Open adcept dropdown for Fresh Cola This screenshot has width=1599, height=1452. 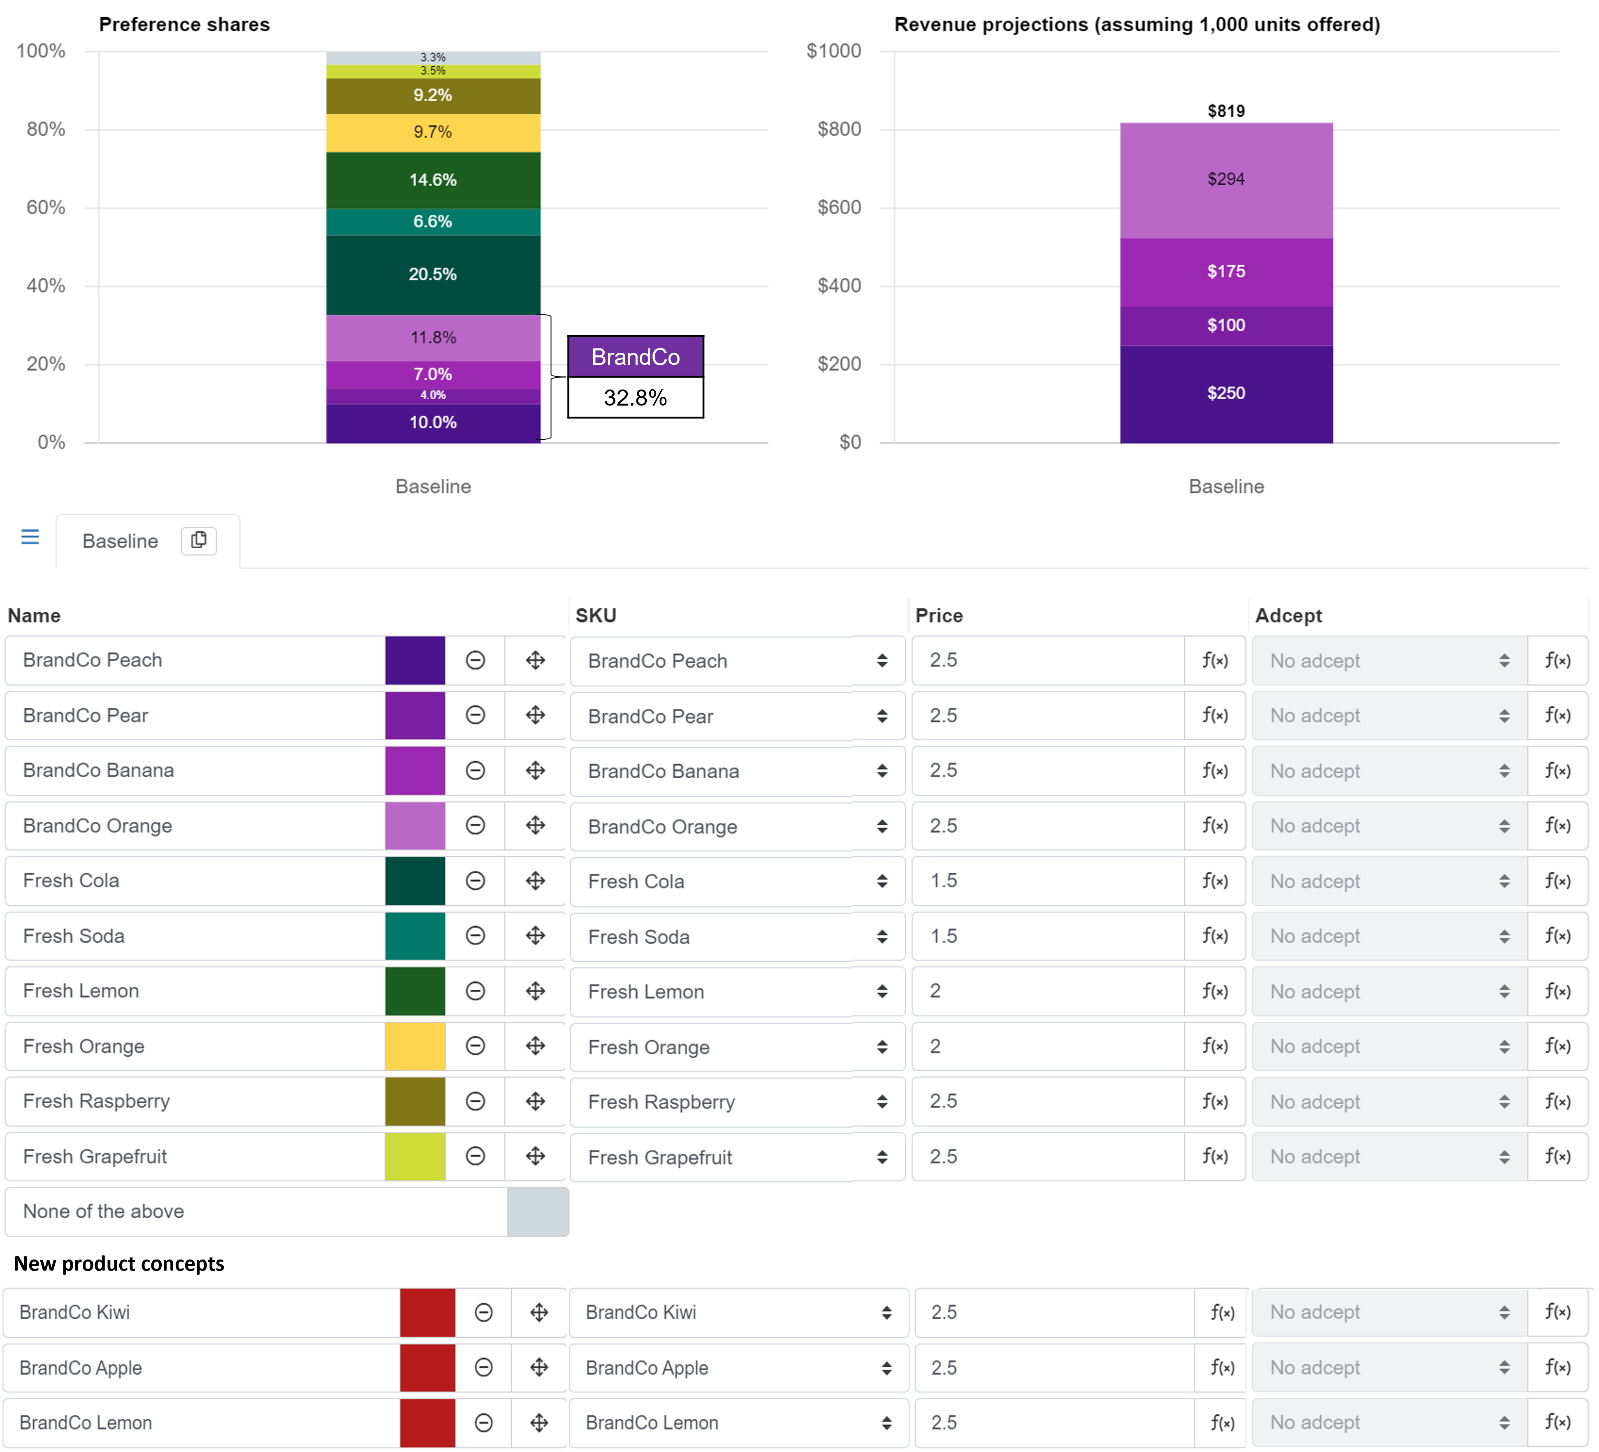click(x=1390, y=881)
